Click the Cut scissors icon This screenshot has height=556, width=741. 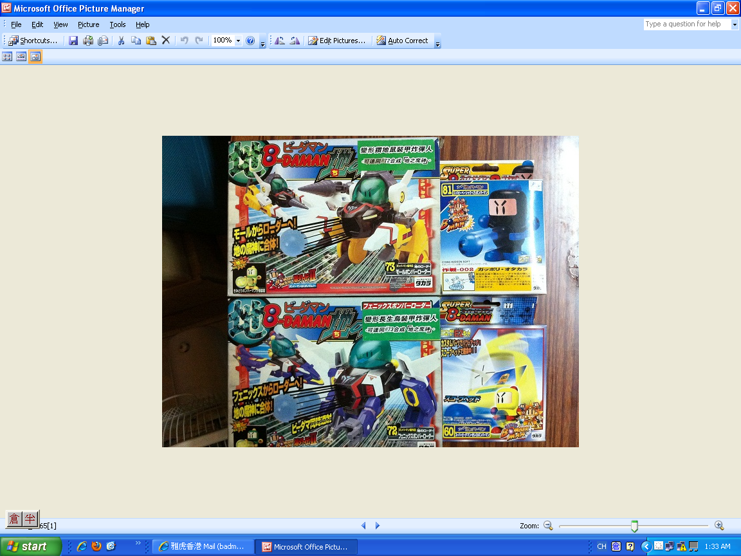[121, 41]
